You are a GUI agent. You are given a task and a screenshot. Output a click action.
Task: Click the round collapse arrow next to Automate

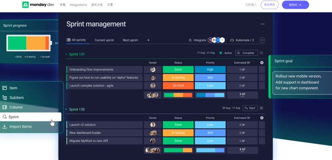[x=262, y=40]
